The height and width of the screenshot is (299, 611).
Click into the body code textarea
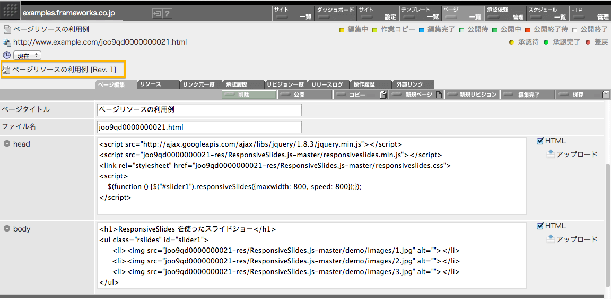click(x=312, y=255)
